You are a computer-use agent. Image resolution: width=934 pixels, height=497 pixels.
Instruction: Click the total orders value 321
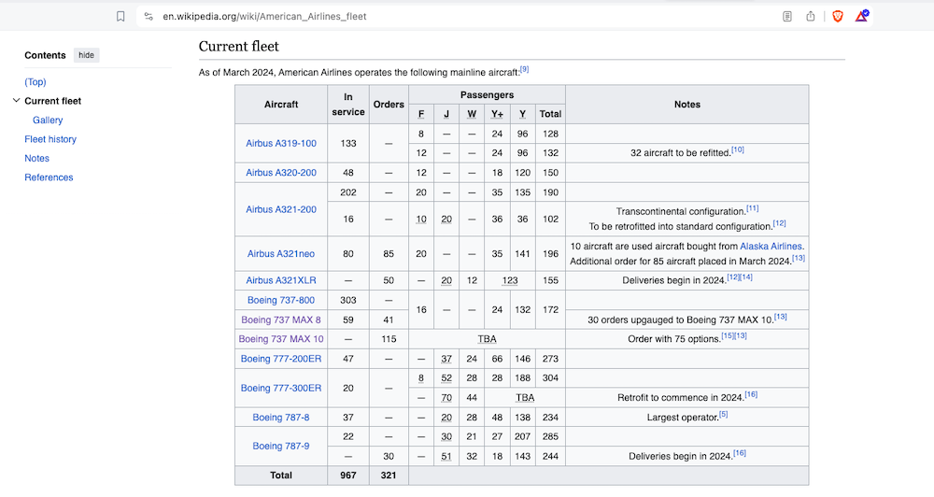coord(389,476)
